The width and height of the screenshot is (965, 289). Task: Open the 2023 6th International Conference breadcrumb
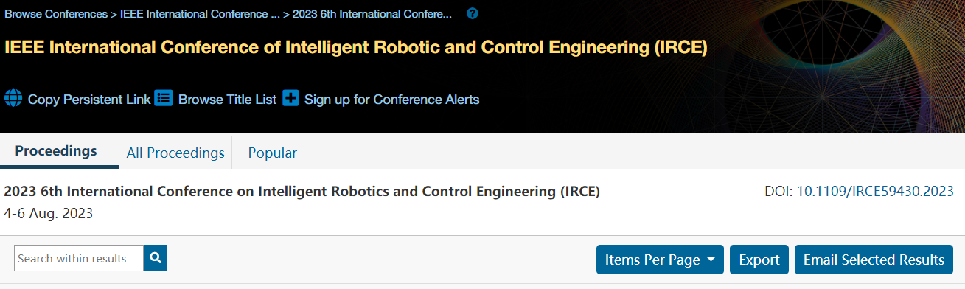pyautogui.click(x=372, y=14)
